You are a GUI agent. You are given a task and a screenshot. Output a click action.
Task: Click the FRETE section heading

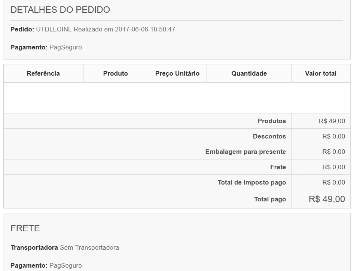(x=25, y=228)
